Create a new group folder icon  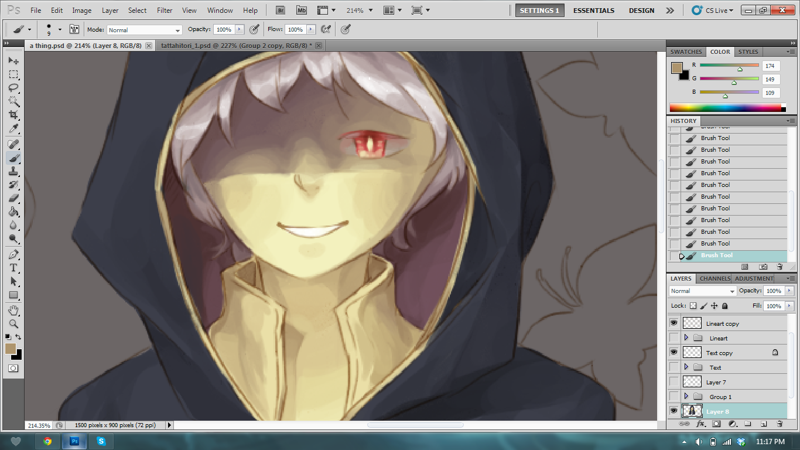[x=748, y=424]
